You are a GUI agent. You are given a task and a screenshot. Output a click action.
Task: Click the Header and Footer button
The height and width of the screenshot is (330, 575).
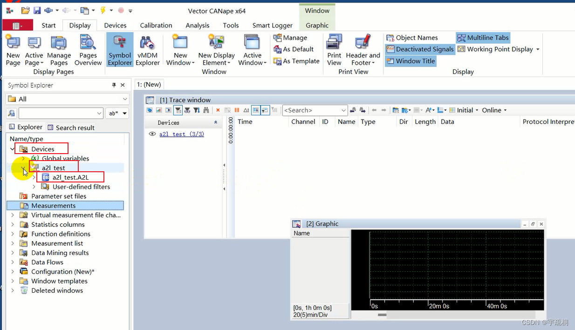(363, 50)
